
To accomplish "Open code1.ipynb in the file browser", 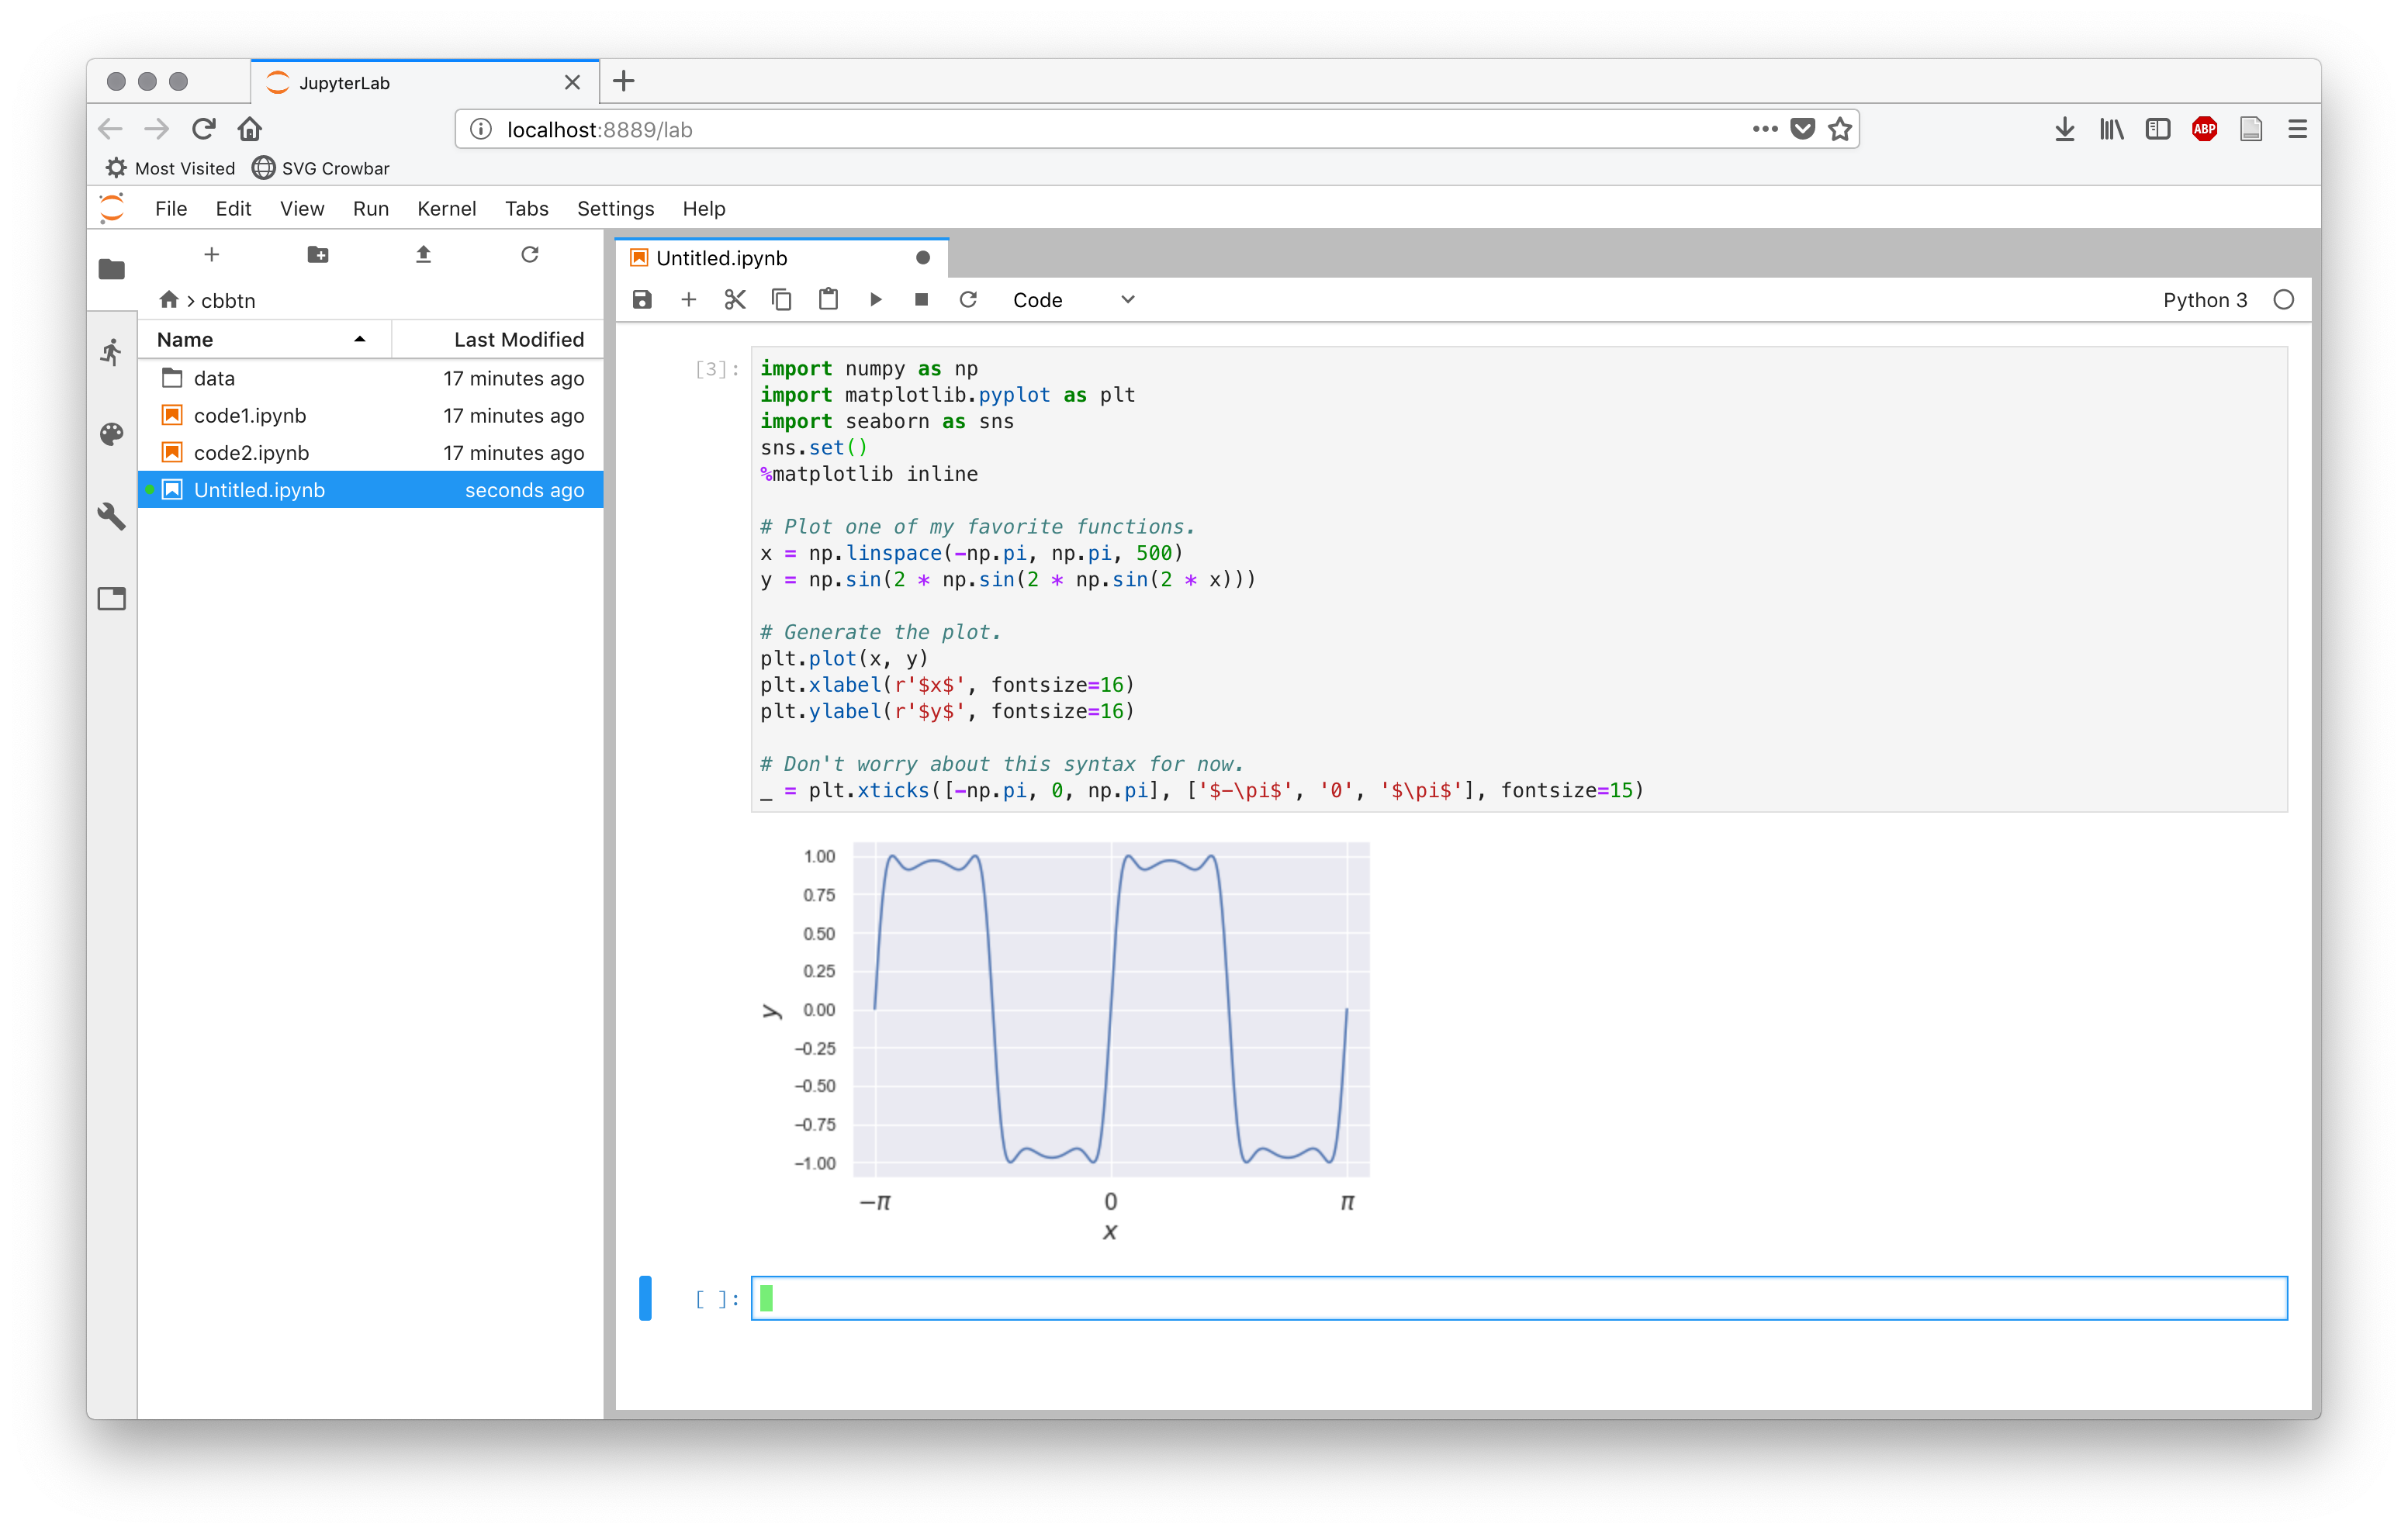I will pyautogui.click(x=250, y=416).
